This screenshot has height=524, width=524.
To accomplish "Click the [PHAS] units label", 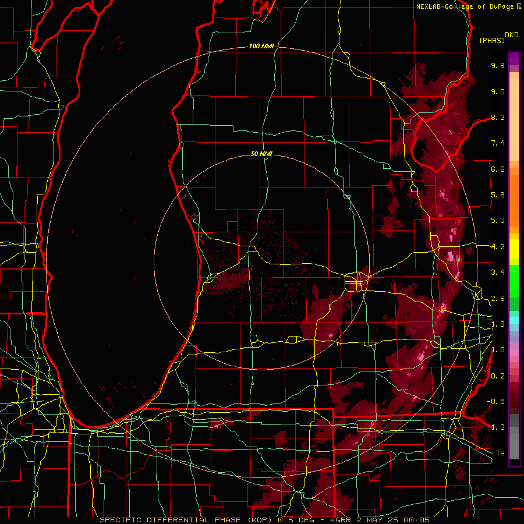I will (x=492, y=40).
